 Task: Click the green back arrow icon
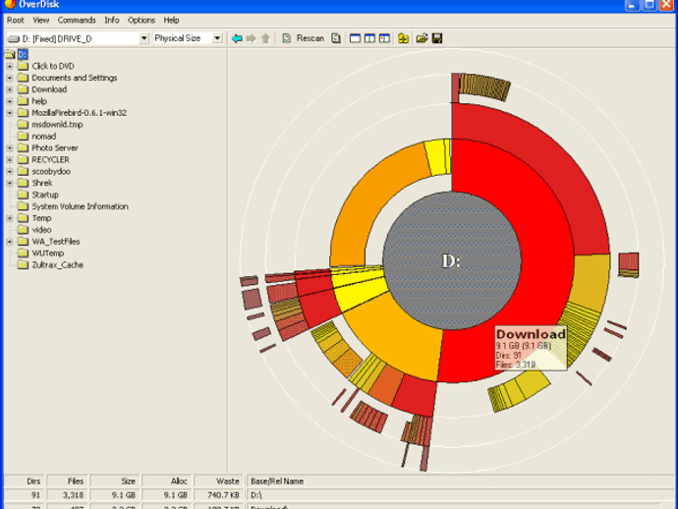(237, 38)
